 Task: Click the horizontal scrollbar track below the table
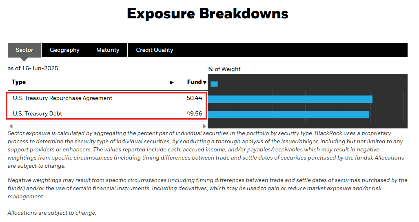tap(107, 126)
